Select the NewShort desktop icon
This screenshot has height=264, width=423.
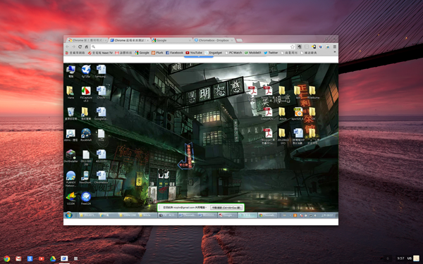click(x=86, y=177)
